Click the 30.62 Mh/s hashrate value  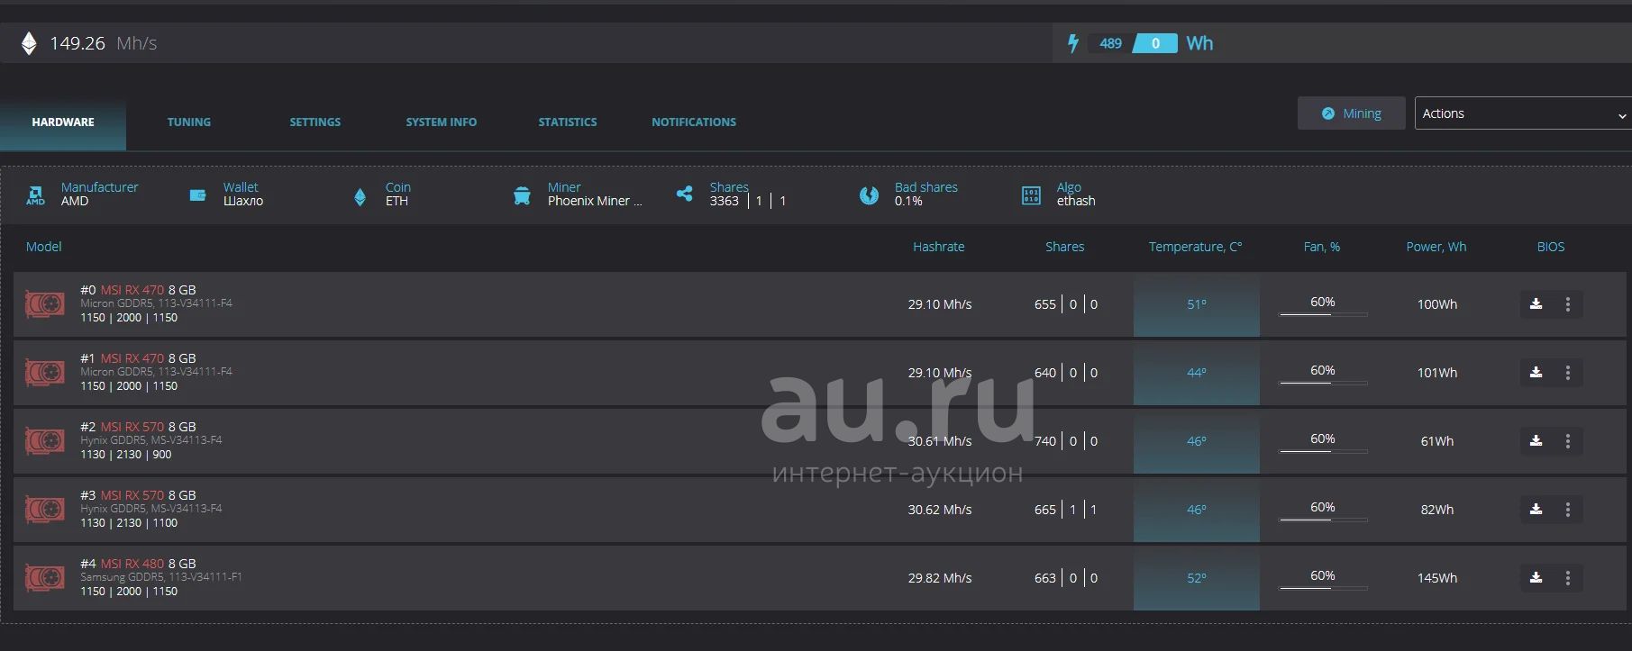pyautogui.click(x=940, y=510)
